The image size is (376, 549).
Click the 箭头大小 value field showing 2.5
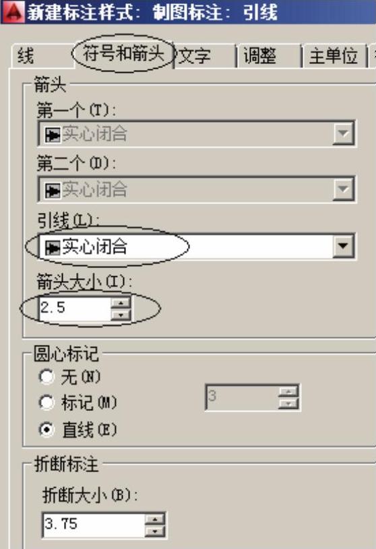[75, 309]
